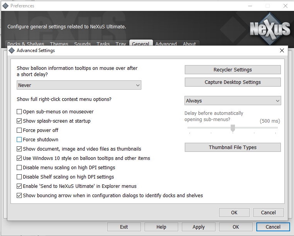Select the Themes tab
This screenshot has height=236, width=294.
[x=59, y=44]
